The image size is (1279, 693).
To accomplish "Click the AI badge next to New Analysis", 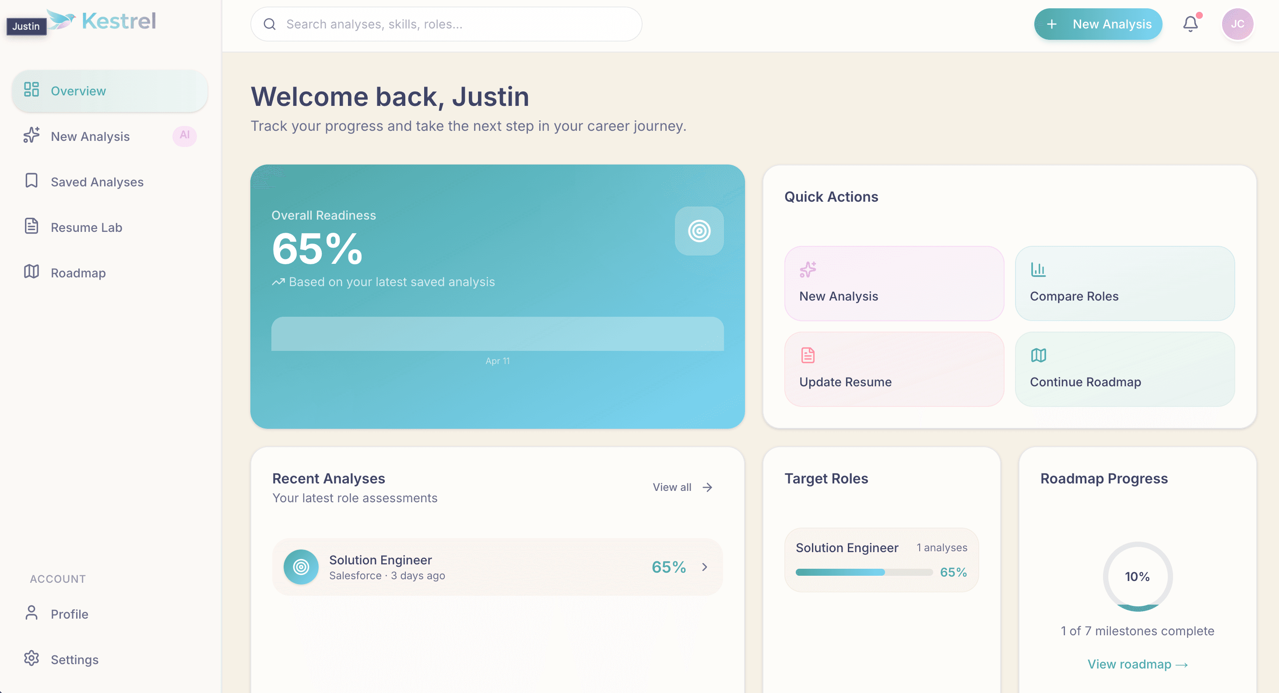I will click(184, 136).
